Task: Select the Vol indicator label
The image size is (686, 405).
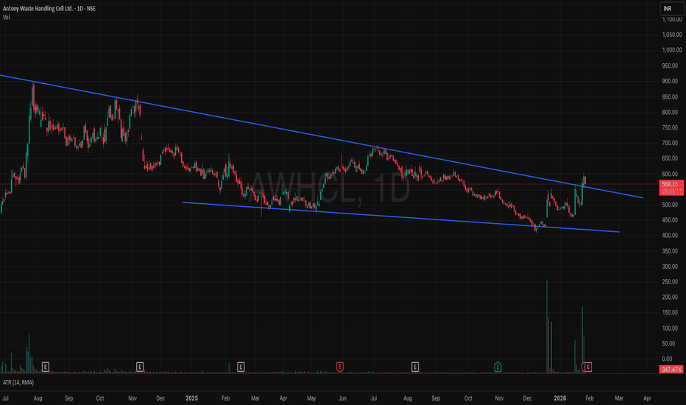Action: pyautogui.click(x=6, y=17)
